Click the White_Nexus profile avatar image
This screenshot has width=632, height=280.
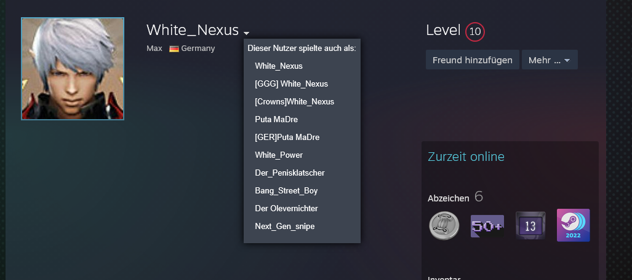pyautogui.click(x=73, y=69)
